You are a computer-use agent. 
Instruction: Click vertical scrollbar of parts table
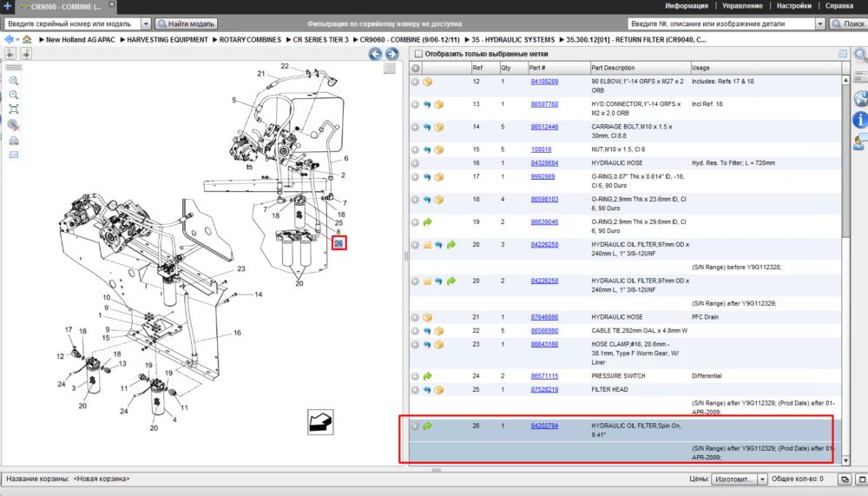point(845,161)
